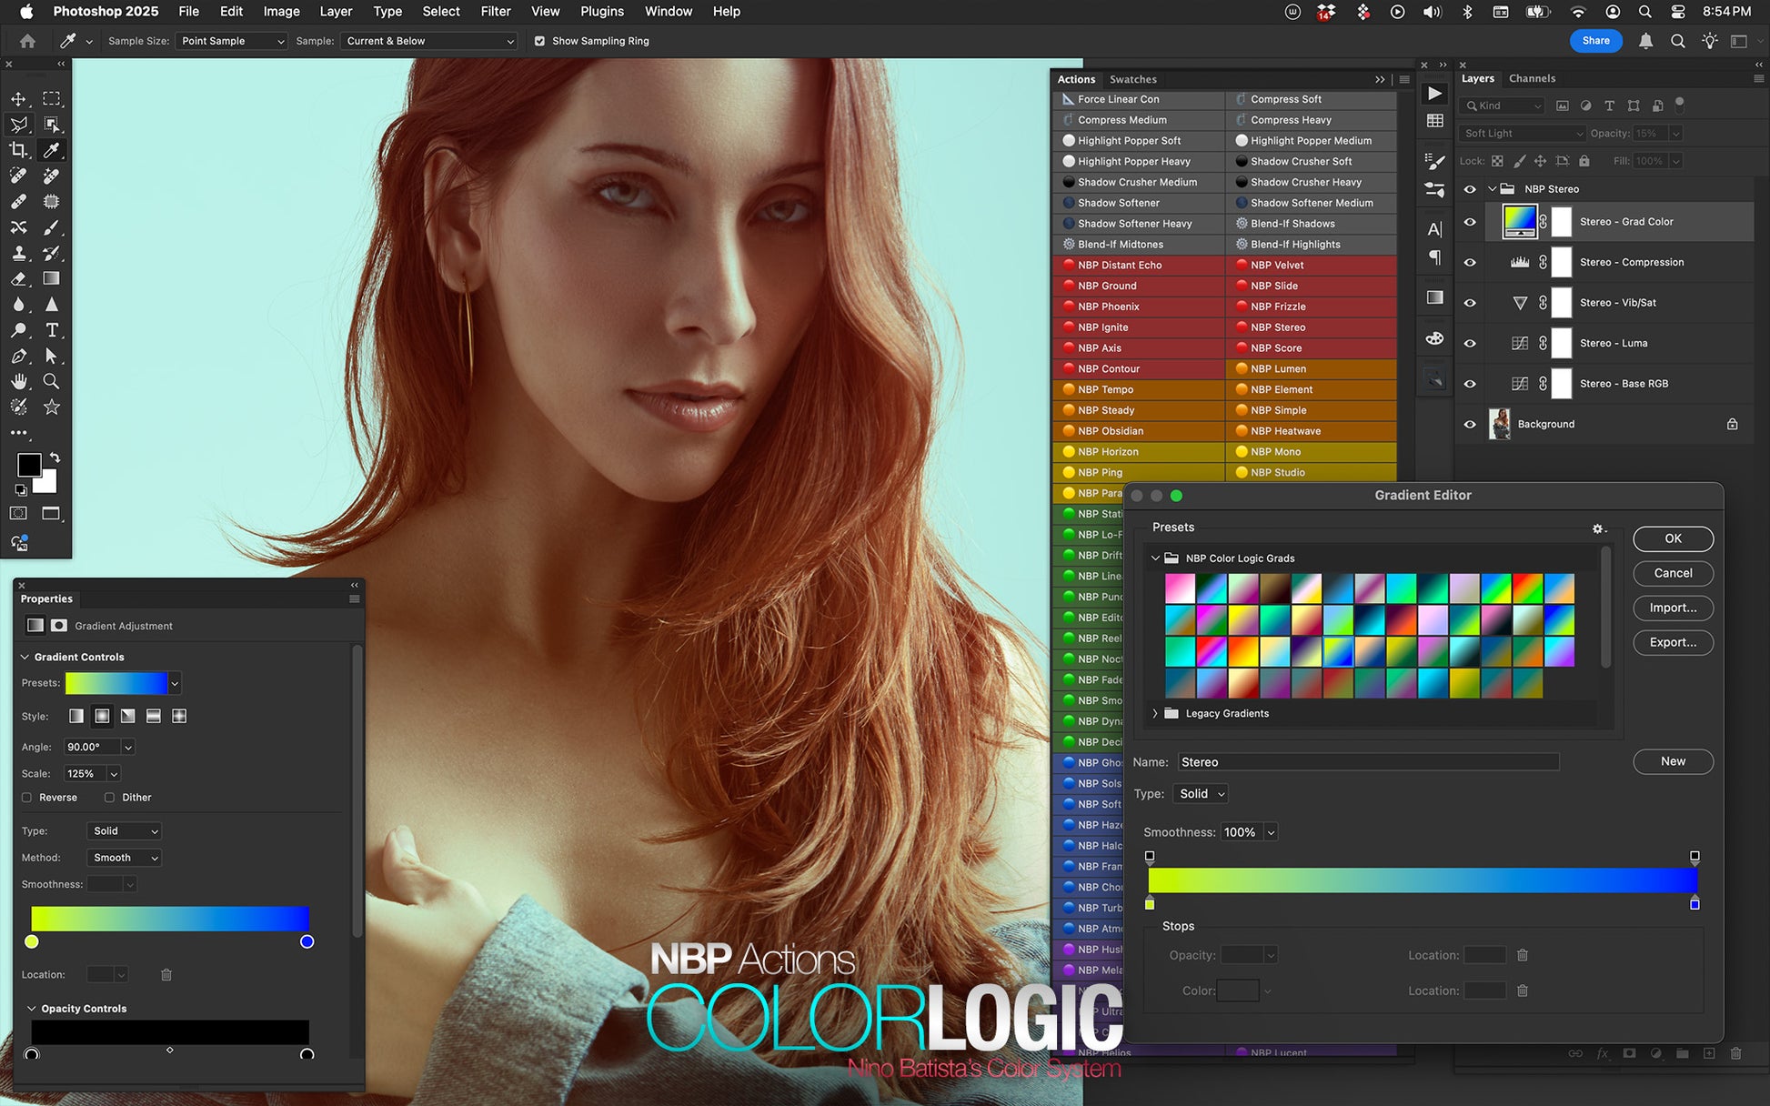Image resolution: width=1770 pixels, height=1106 pixels.
Task: Click the gradient Name input field
Action: pyautogui.click(x=1367, y=762)
